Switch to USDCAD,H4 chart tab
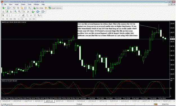The width and height of the screenshot is (176, 106). (x=92, y=101)
